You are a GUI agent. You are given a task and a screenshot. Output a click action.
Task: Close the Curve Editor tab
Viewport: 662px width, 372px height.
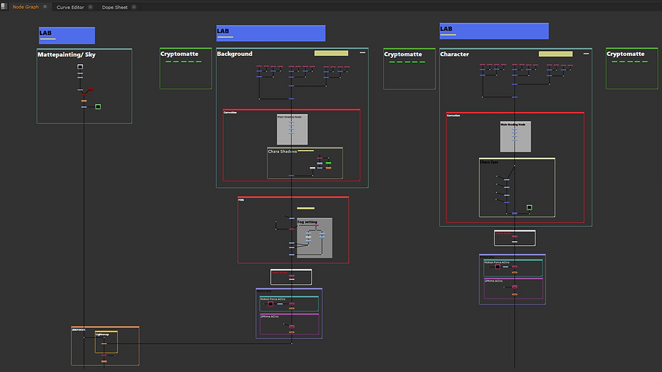click(x=91, y=7)
